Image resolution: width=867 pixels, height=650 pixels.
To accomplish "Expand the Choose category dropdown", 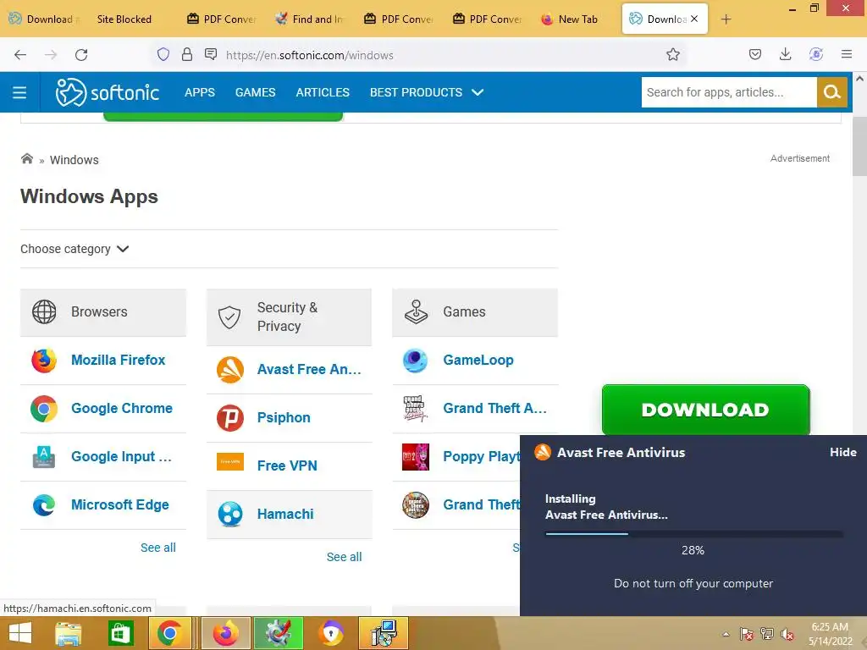I will [x=75, y=250].
